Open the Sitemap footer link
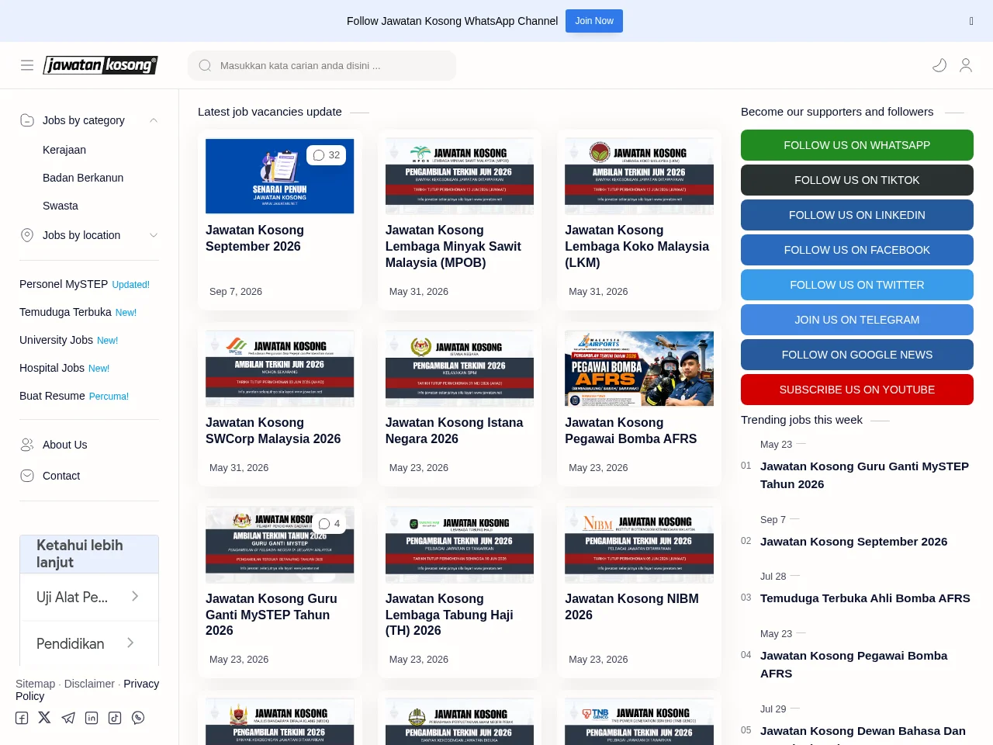The height and width of the screenshot is (745, 993). (x=36, y=684)
